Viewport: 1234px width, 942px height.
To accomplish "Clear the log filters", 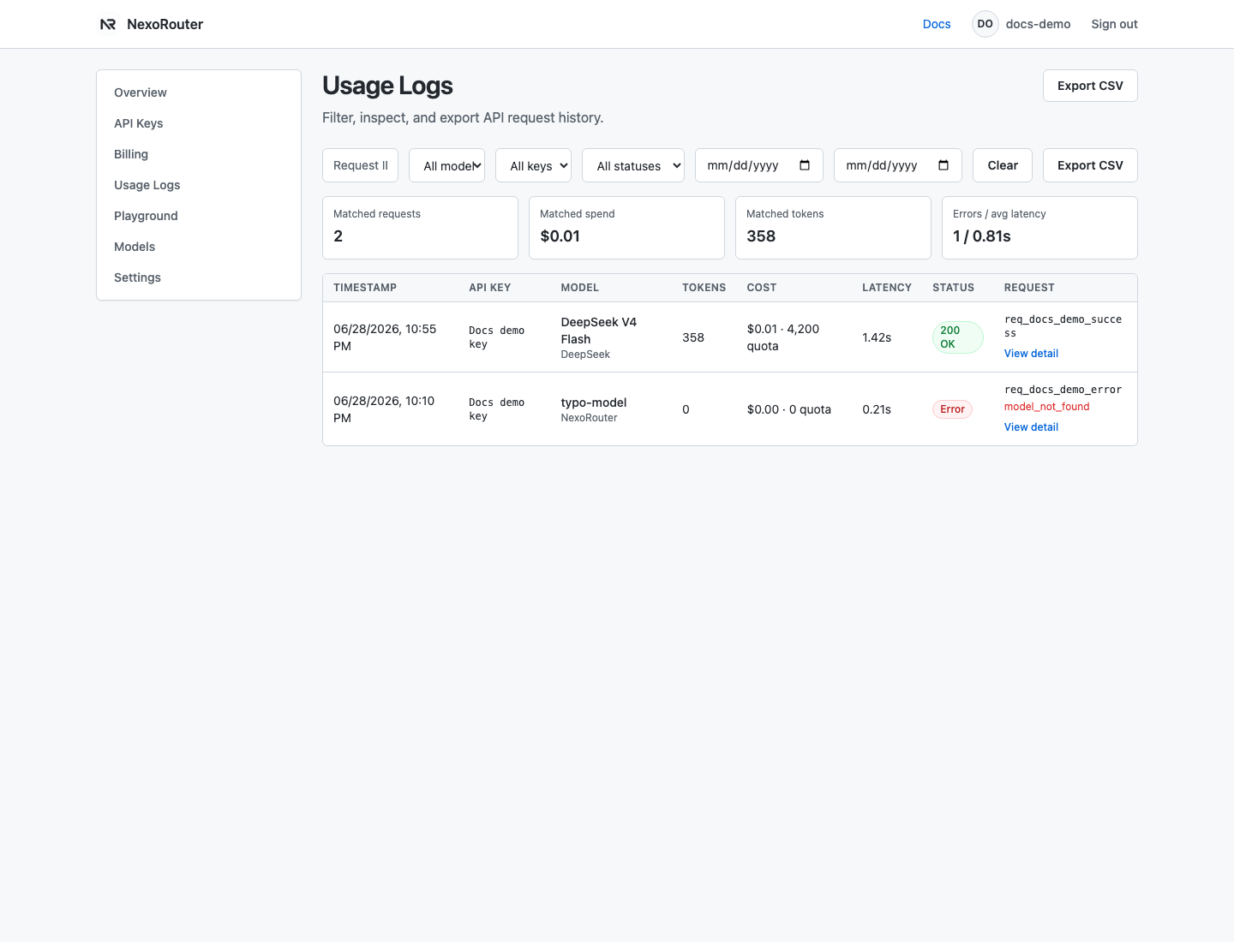I will tap(1003, 165).
